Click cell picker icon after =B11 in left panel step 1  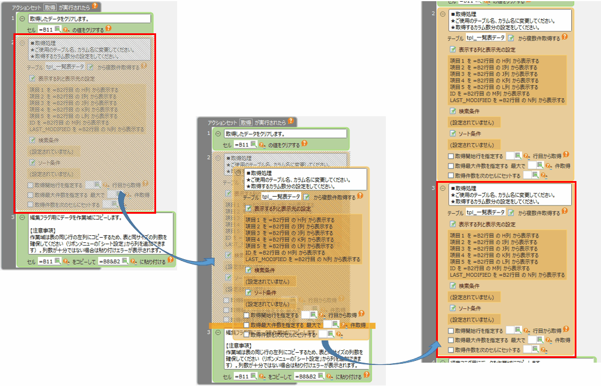click(x=57, y=27)
